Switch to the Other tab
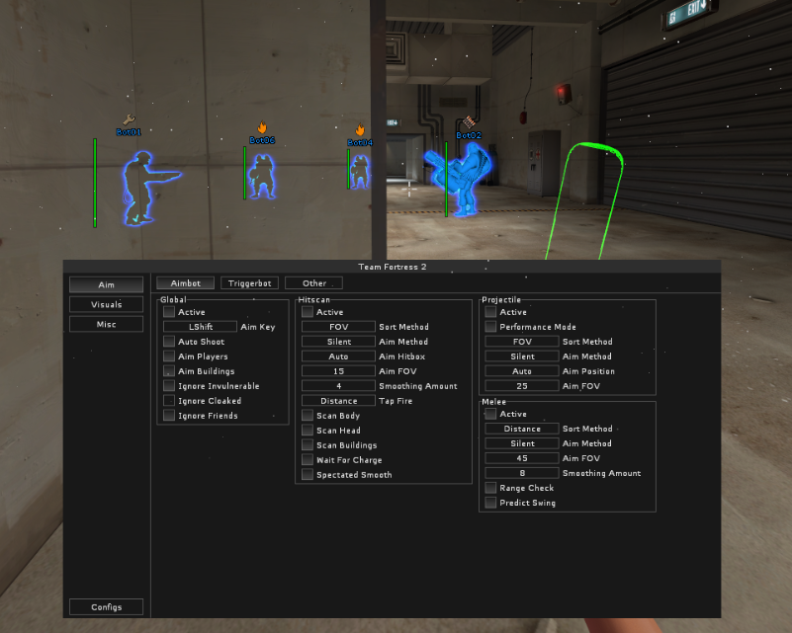Screen dimensions: 792x633 [313, 283]
